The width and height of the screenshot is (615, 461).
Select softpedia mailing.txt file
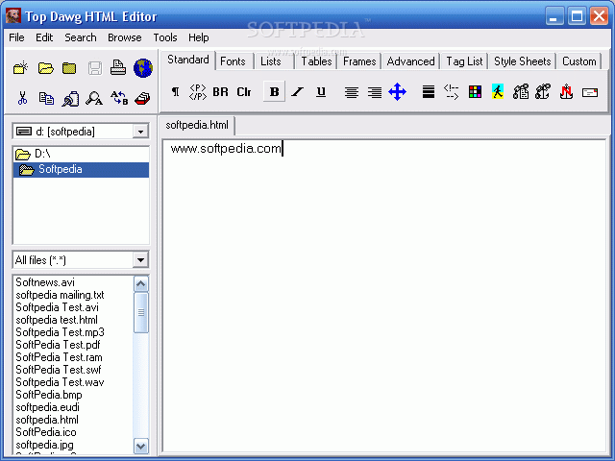(60, 295)
